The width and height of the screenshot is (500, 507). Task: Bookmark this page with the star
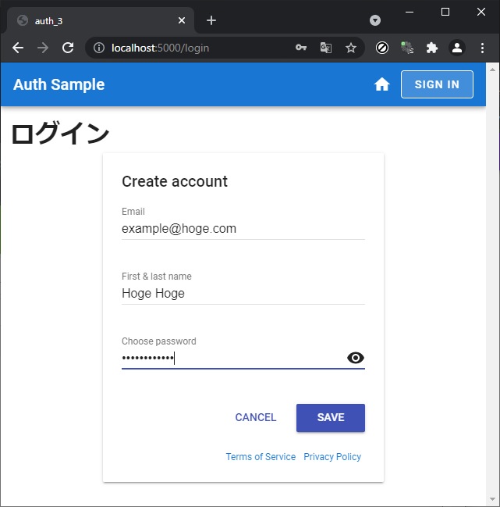coord(350,48)
